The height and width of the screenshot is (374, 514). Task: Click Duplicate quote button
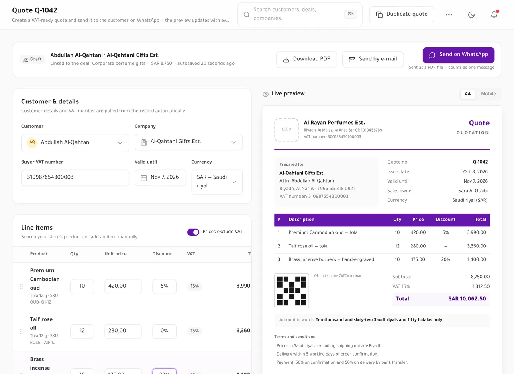pyautogui.click(x=402, y=14)
